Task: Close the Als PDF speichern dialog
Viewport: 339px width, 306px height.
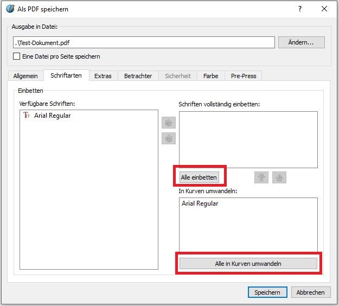Action: [324, 9]
